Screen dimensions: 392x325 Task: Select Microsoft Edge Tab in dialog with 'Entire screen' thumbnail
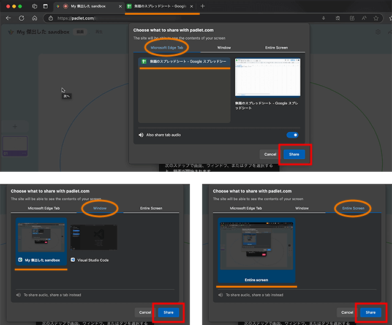(246, 208)
